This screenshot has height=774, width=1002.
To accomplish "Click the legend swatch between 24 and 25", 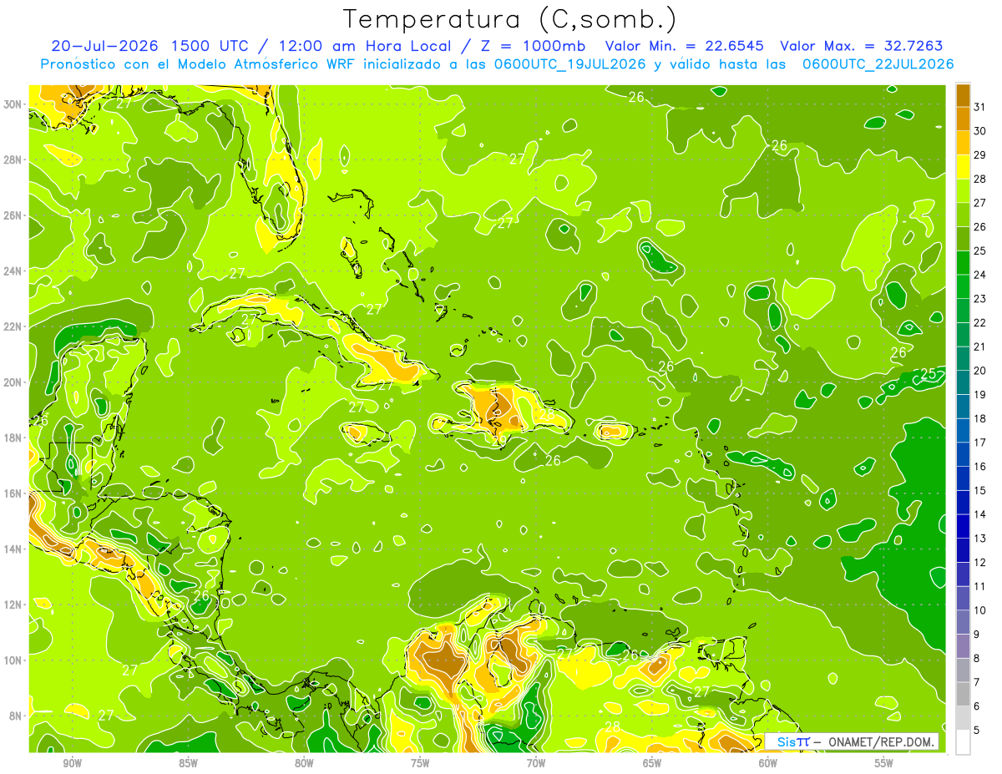I will 963,262.
